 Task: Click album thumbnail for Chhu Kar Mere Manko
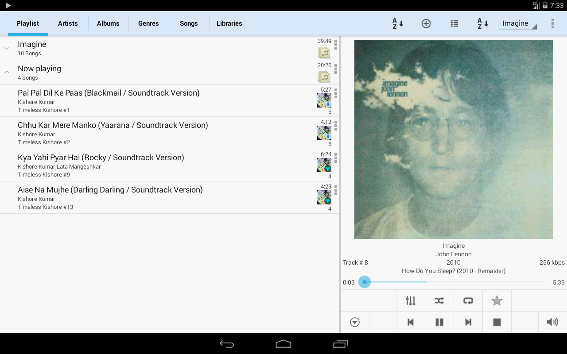click(324, 133)
